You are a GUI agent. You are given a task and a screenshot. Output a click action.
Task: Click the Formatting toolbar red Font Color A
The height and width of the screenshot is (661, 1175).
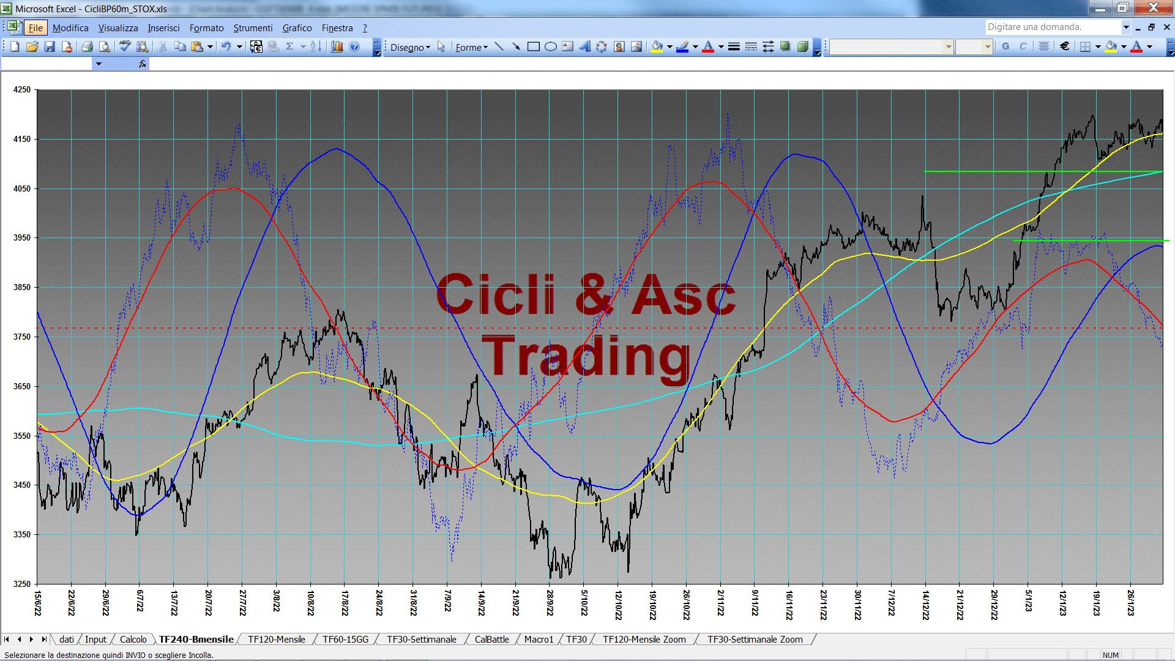(1136, 47)
